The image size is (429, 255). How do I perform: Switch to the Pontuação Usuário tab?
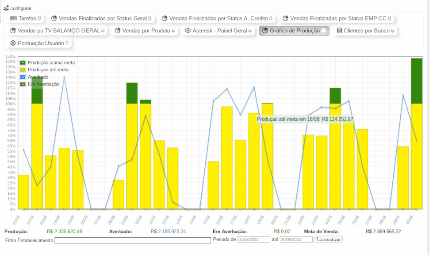39,43
